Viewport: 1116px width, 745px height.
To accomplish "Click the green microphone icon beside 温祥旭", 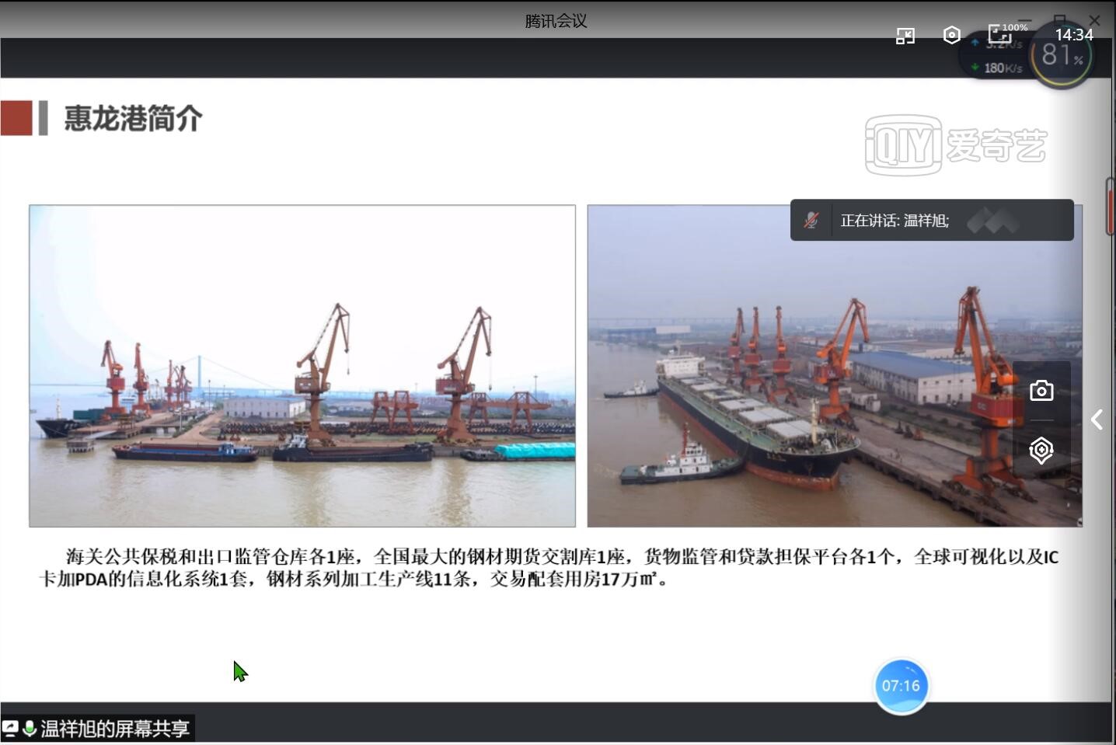I will [x=30, y=729].
